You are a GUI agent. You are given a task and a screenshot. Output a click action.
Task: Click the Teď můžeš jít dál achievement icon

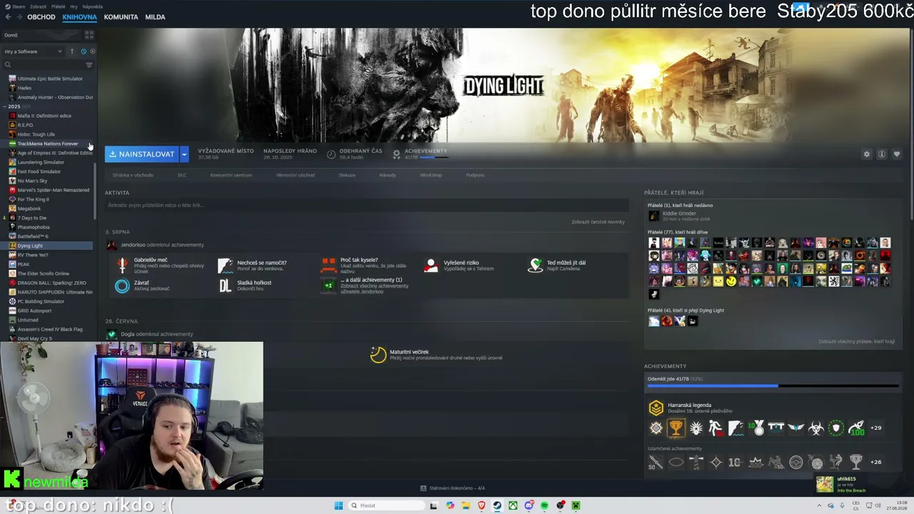coord(535,266)
